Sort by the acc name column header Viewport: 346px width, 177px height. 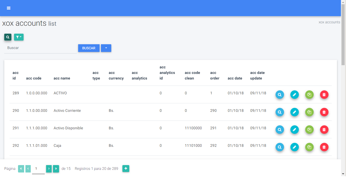[62, 78]
